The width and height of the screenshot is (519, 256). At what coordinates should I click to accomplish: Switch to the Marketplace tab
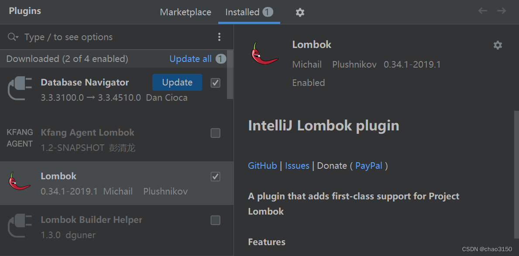tap(186, 12)
